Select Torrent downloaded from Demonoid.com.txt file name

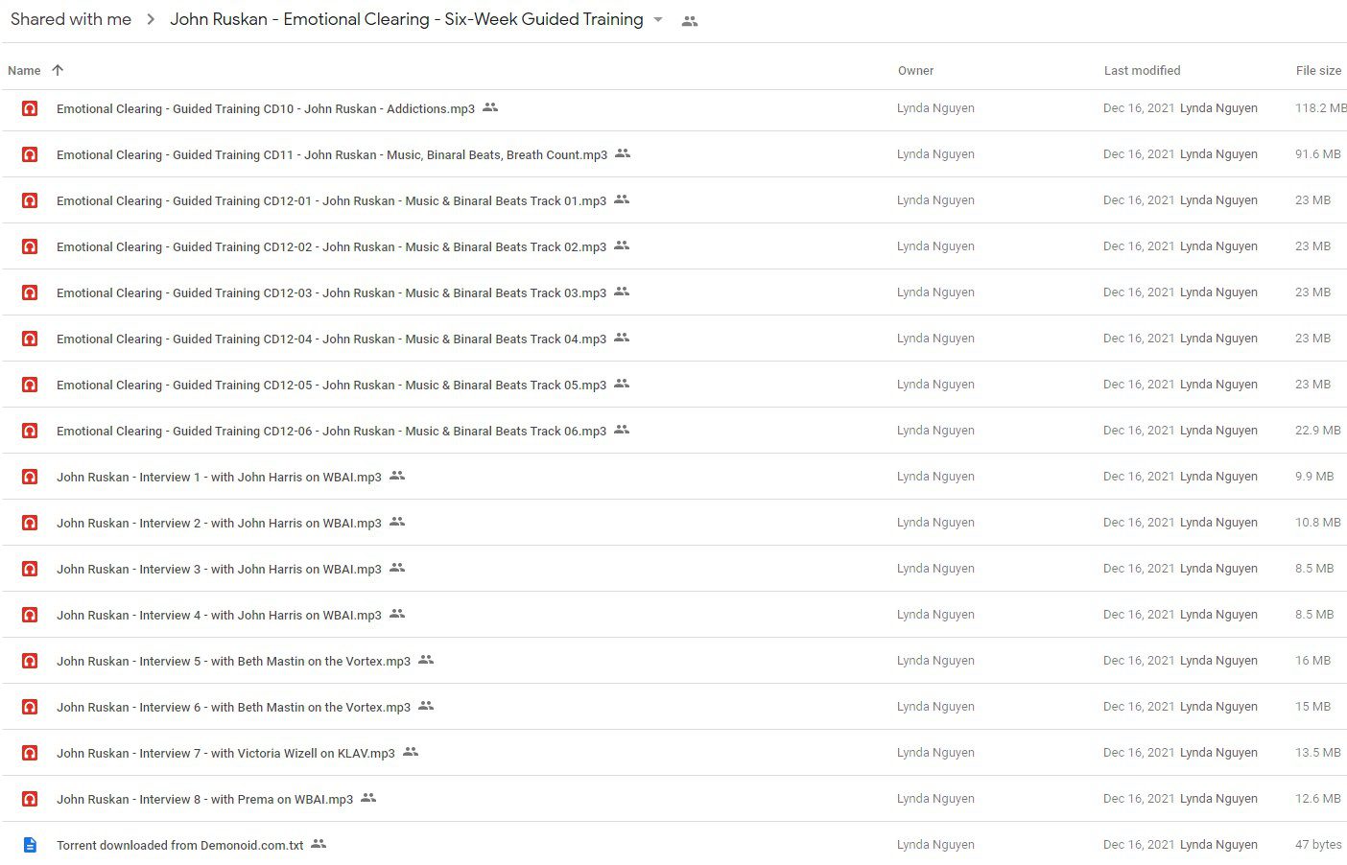(x=179, y=846)
